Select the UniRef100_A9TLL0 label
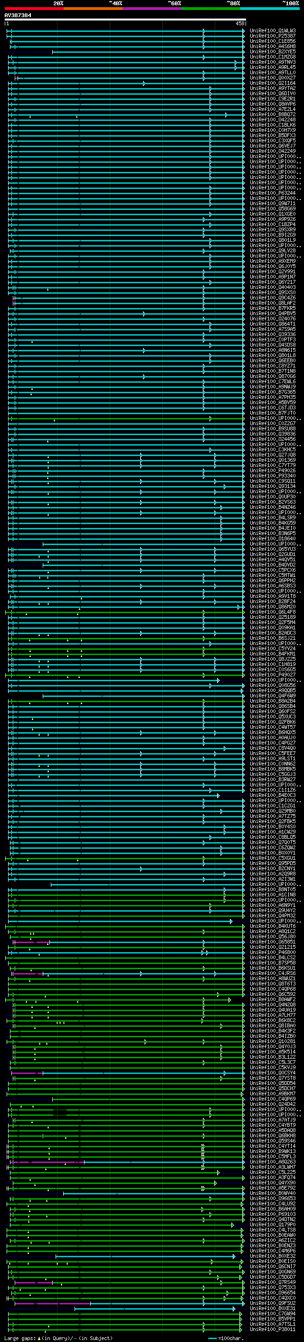 pos(273,72)
